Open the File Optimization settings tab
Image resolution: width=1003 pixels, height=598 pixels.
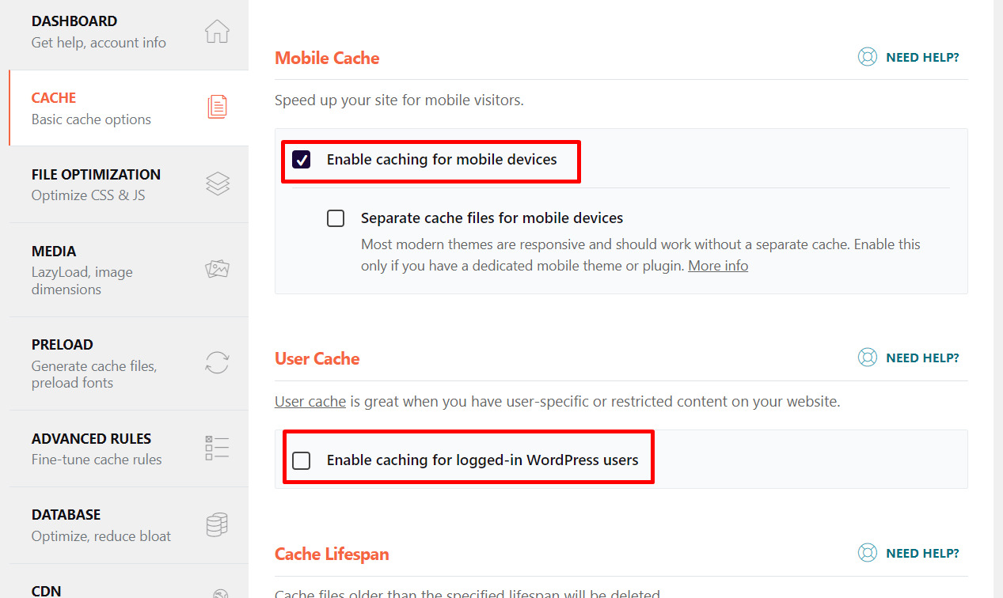pos(96,175)
